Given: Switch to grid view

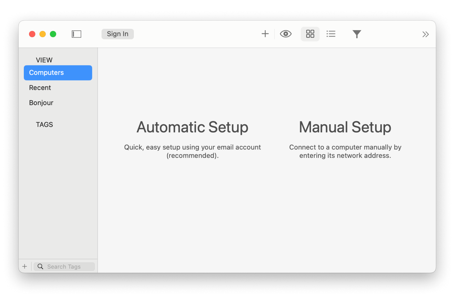Looking at the screenshot, I should [x=310, y=34].
